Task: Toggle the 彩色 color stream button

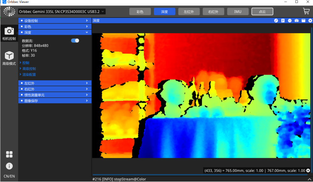Action: 140,12
